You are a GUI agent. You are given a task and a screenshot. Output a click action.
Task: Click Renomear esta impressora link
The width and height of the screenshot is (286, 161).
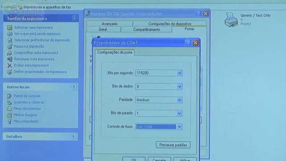pos(34,59)
